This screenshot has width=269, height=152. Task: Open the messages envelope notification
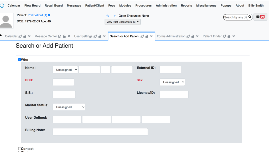point(260,17)
